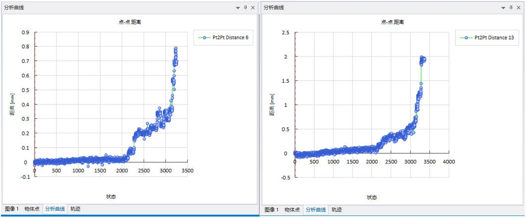Image resolution: width=527 pixels, height=218 pixels.
Task: Open the left panel's window options dropdown
Action: click(x=238, y=7)
